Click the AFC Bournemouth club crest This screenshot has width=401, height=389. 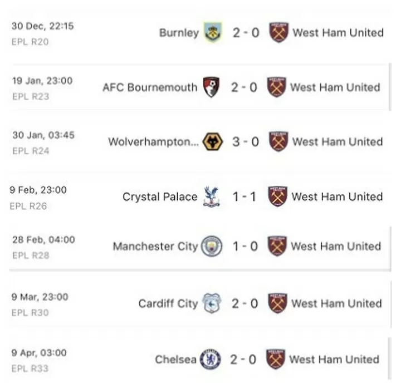click(x=211, y=87)
